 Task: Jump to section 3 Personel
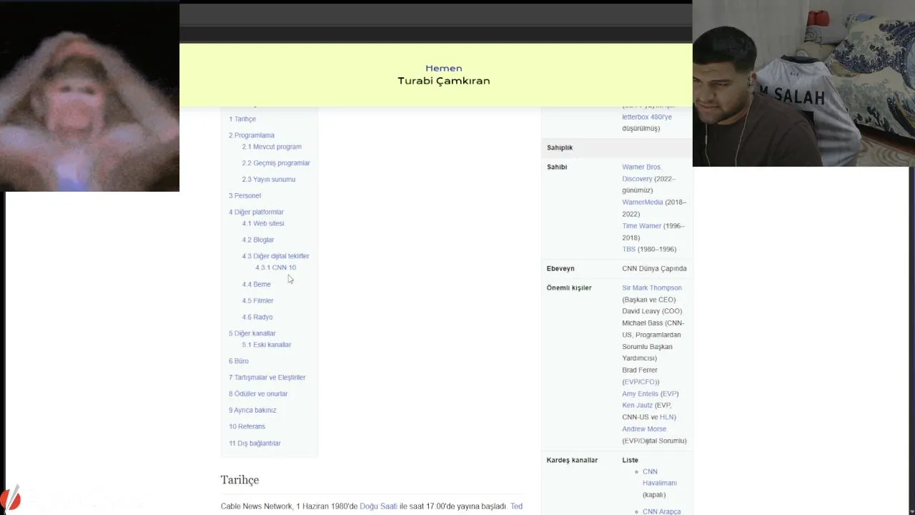[244, 195]
